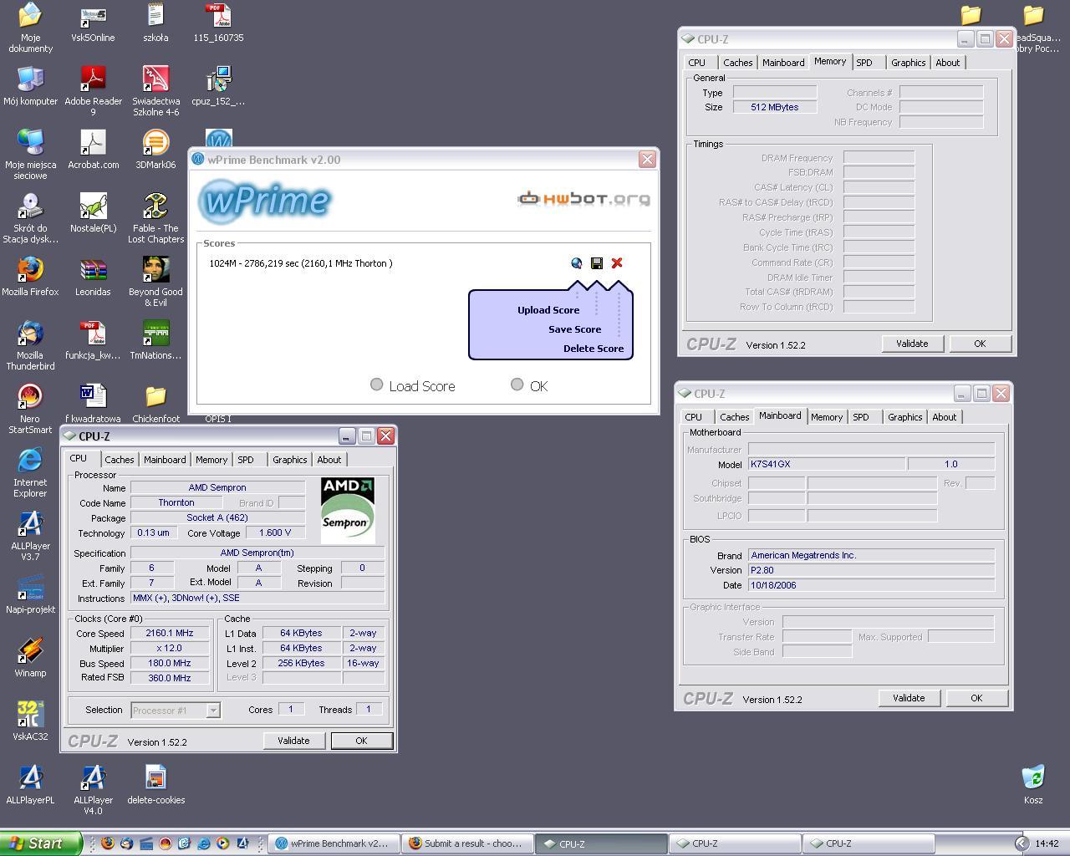This screenshot has width=1070, height=856.
Task: Click Validate in the Mainboard CPU-Z window
Action: point(909,698)
